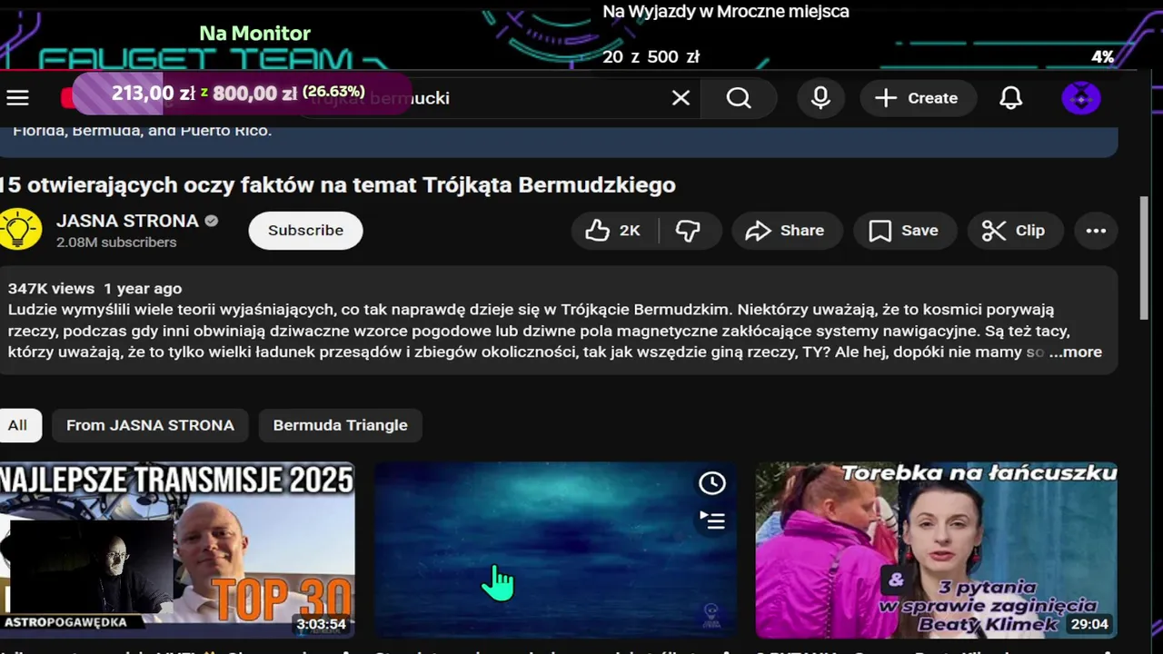
Task: Open the Torebka na łańcuszku thumbnail
Action: point(936,550)
